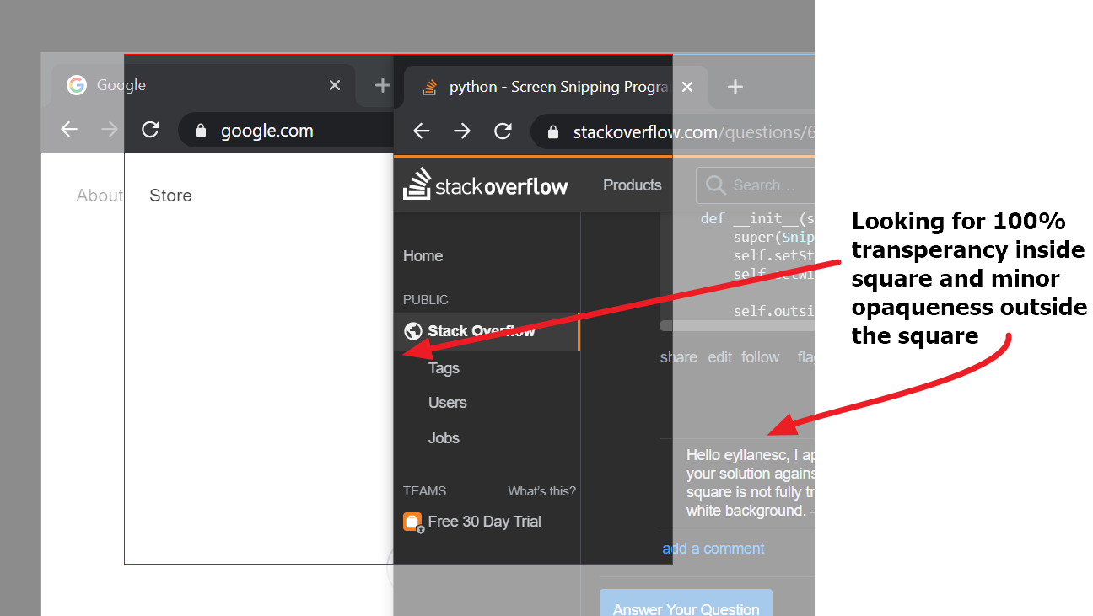Open the Store link on the Google page
1093x616 pixels.
(x=170, y=196)
